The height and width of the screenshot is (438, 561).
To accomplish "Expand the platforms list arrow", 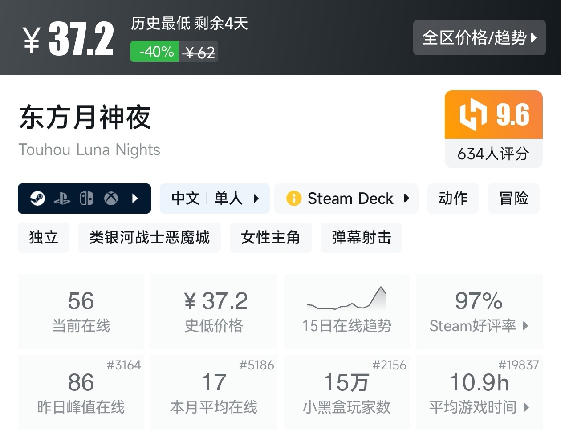I will 135,199.
